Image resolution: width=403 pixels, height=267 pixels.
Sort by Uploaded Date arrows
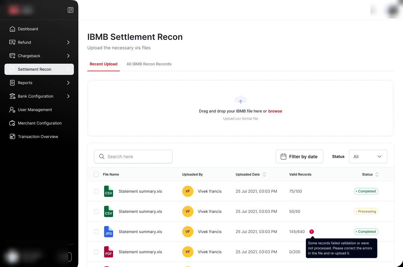click(264, 174)
